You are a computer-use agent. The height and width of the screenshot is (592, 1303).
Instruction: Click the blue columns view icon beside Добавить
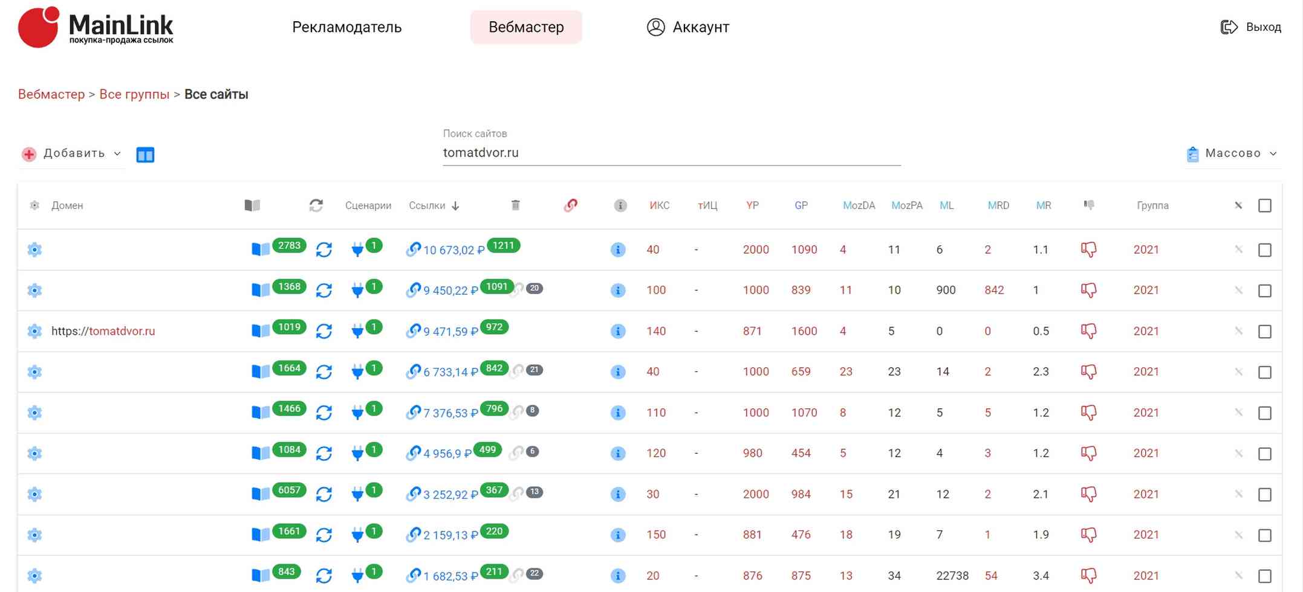tap(145, 155)
